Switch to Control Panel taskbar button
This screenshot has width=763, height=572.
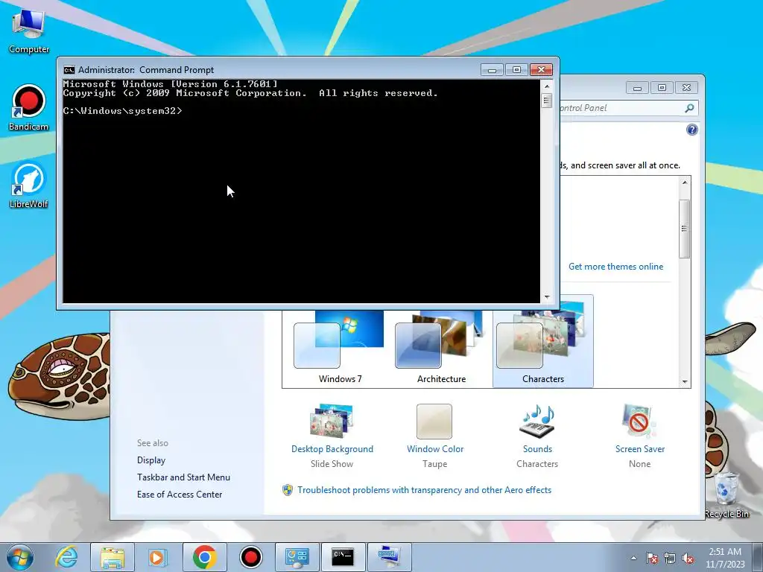pyautogui.click(x=297, y=557)
